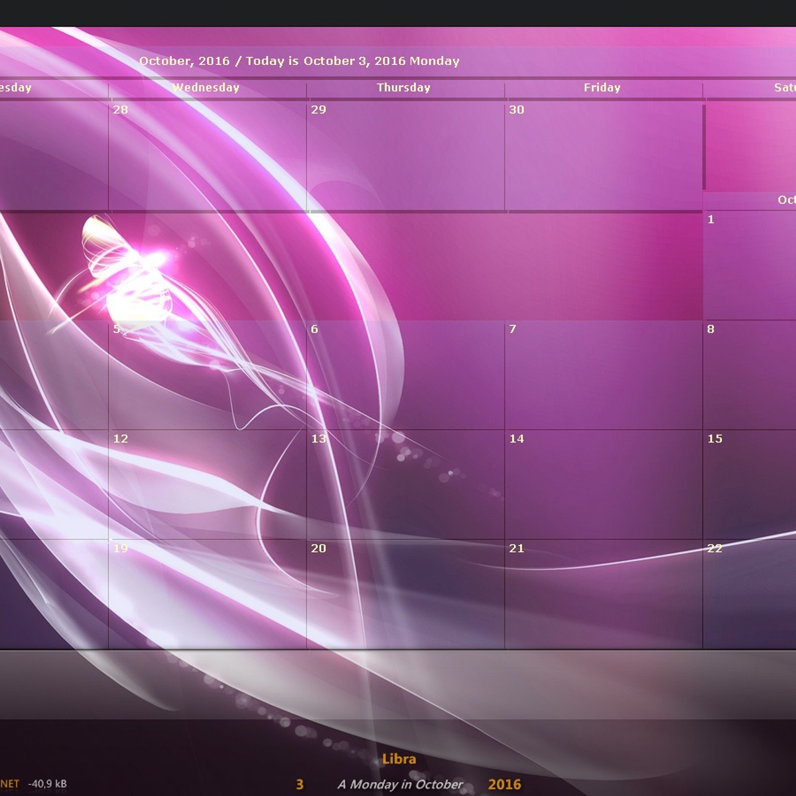Image resolution: width=796 pixels, height=796 pixels.
Task: Choose the October 13 day cell
Action: pos(405,484)
